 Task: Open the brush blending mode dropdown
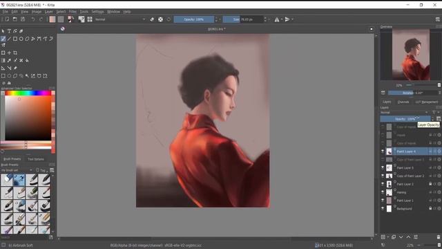(120, 19)
